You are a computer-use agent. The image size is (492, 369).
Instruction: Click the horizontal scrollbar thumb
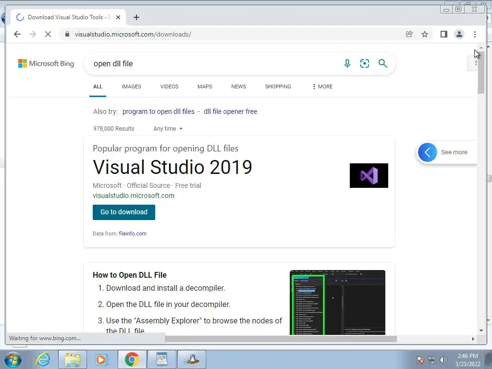[281, 339]
